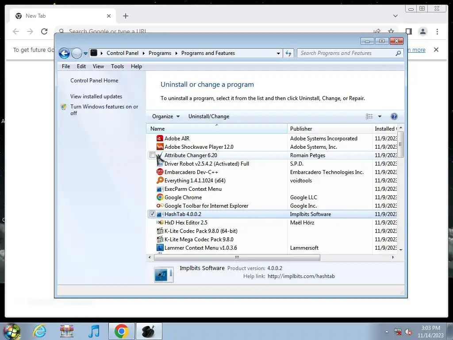This screenshot has height=340, width=453.
Task: Open the View menu
Action: coord(98,66)
